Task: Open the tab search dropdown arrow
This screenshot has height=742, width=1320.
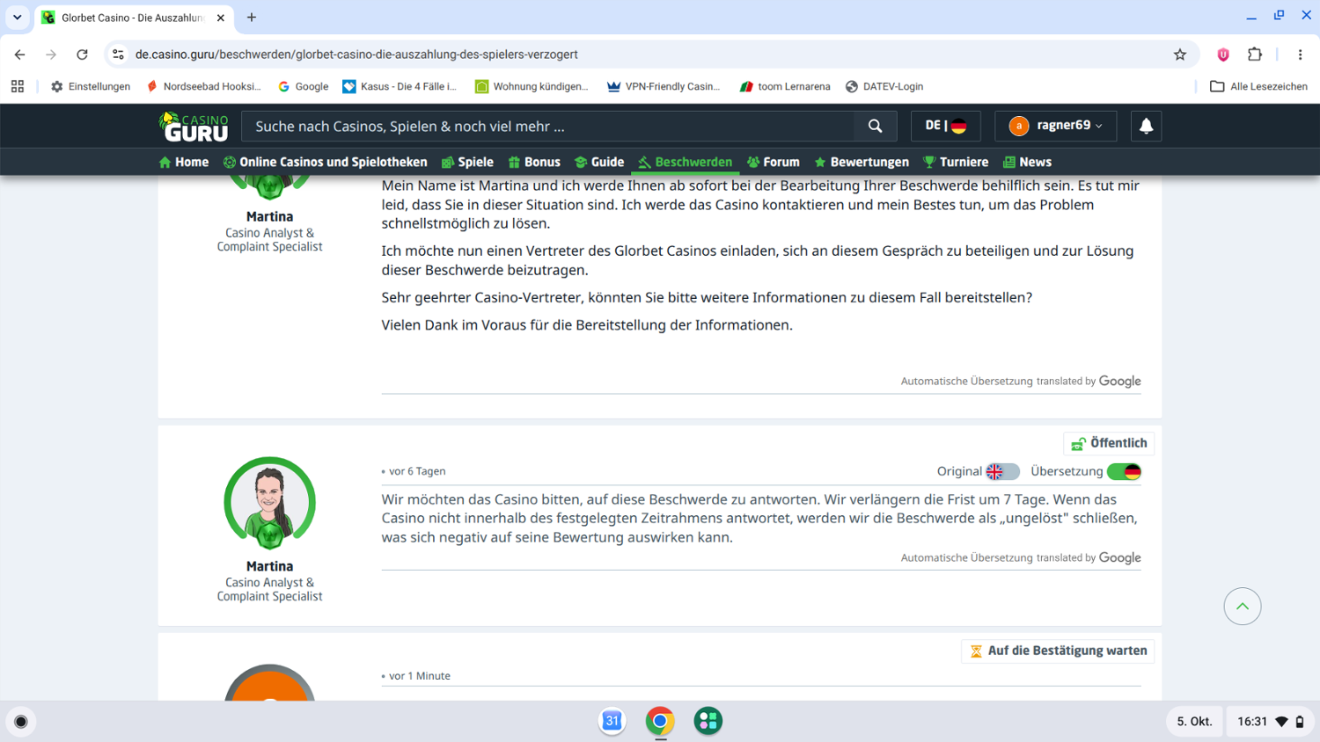Action: [17, 18]
